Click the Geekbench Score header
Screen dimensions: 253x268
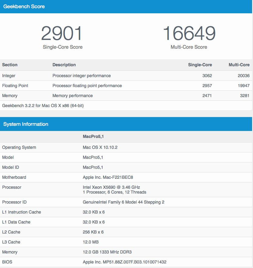pos(24,6)
